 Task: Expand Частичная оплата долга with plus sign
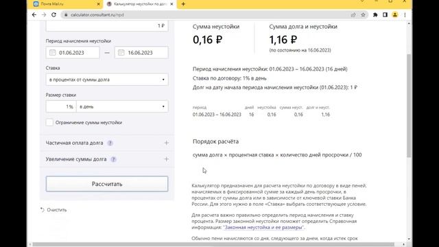click(166, 143)
